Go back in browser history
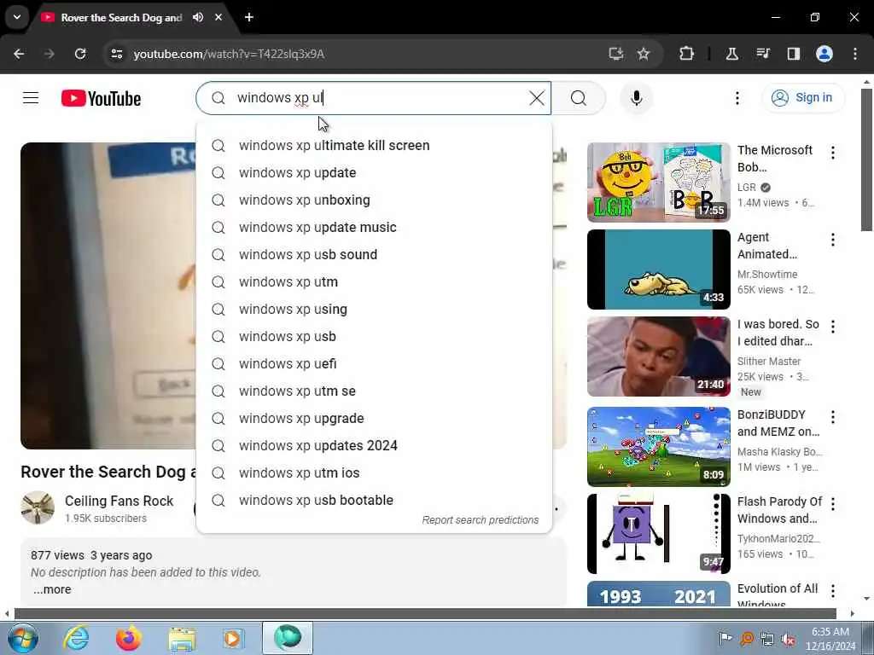The image size is (874, 655). [x=19, y=54]
